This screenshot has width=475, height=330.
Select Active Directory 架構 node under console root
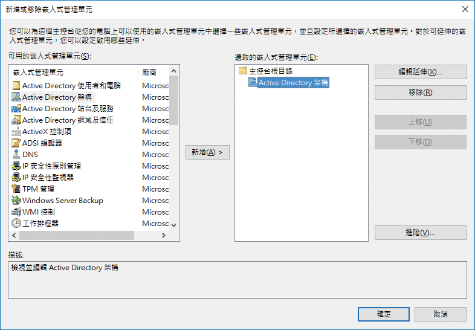[x=293, y=82]
